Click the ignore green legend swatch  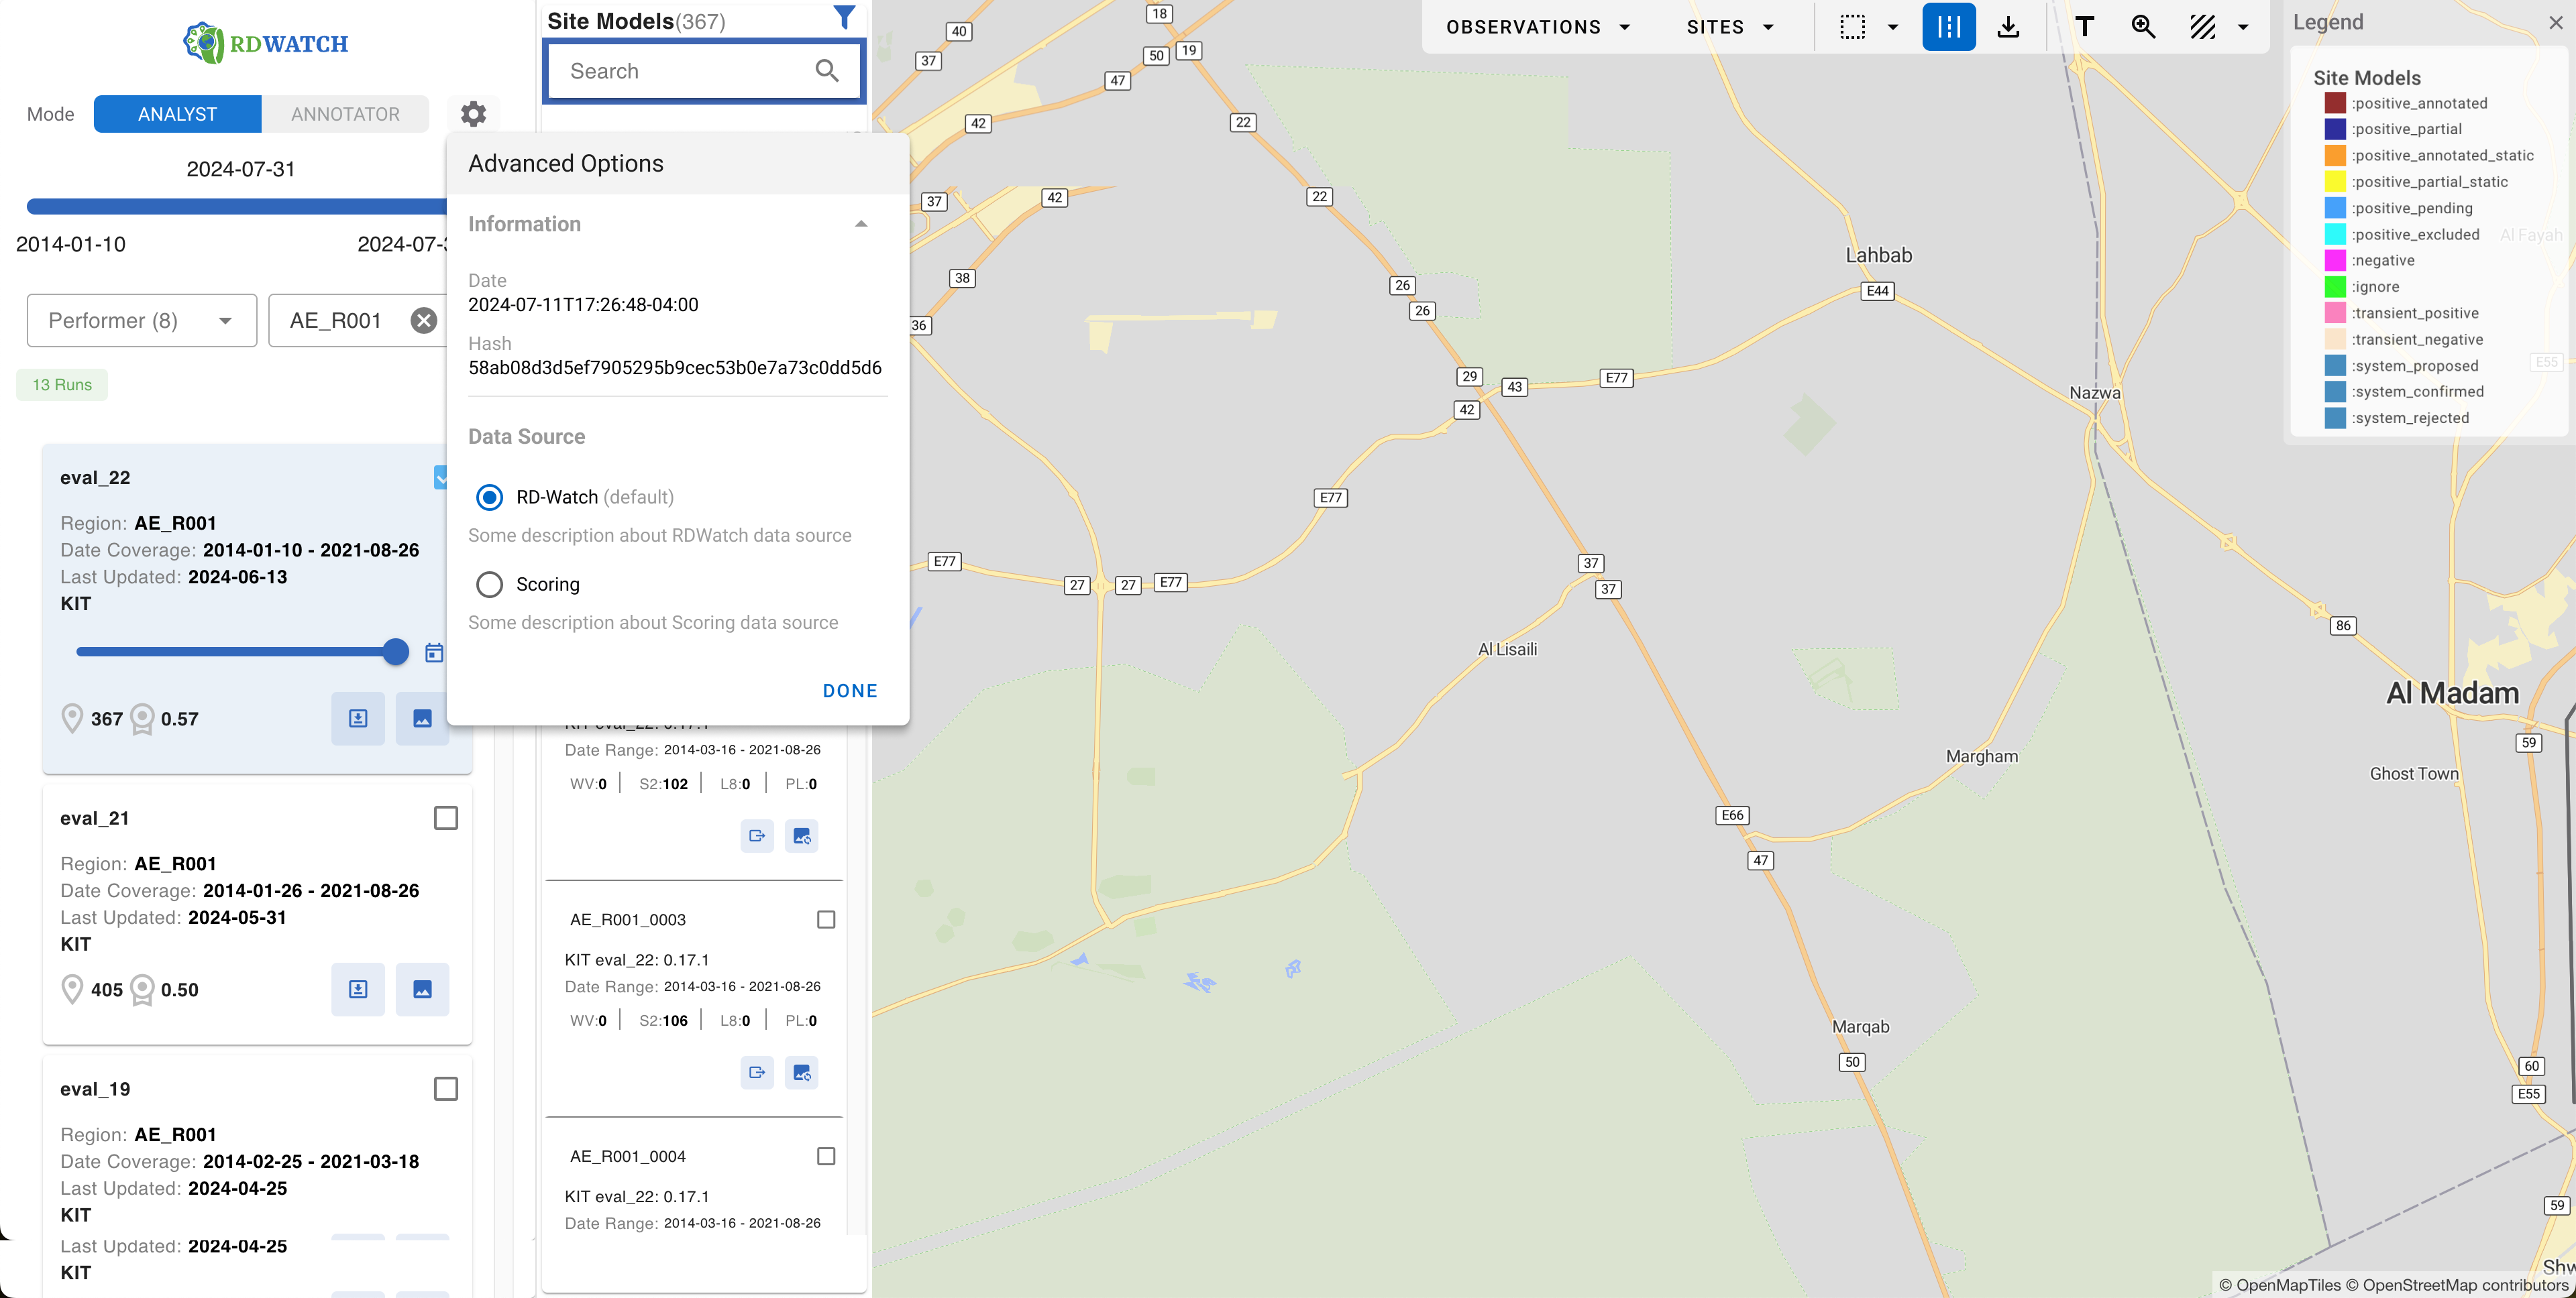coord(2335,287)
